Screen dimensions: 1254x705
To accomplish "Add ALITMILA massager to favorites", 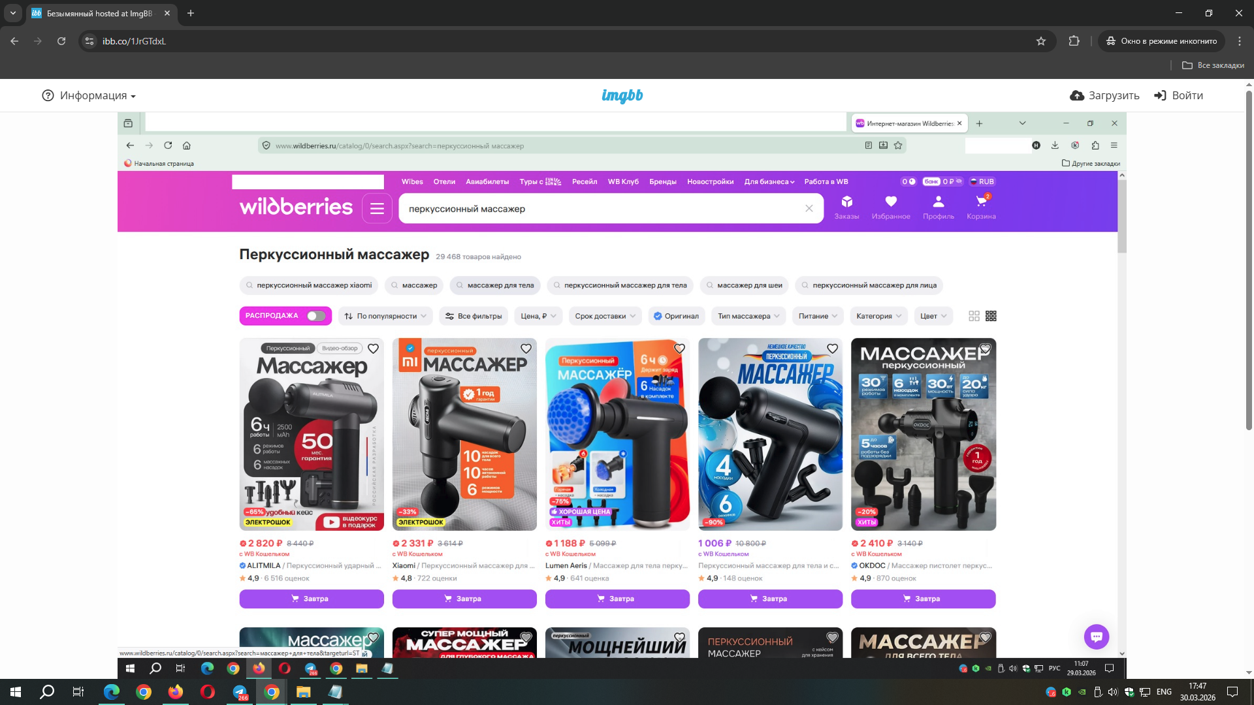I will pyautogui.click(x=373, y=349).
